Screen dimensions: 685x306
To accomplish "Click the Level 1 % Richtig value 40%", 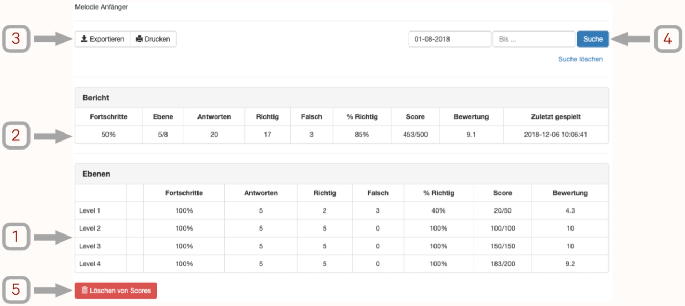I will point(438,211).
